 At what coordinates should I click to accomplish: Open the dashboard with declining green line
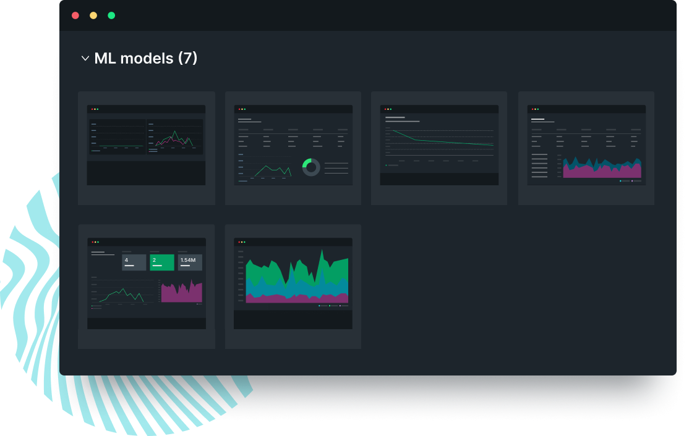pyautogui.click(x=439, y=148)
